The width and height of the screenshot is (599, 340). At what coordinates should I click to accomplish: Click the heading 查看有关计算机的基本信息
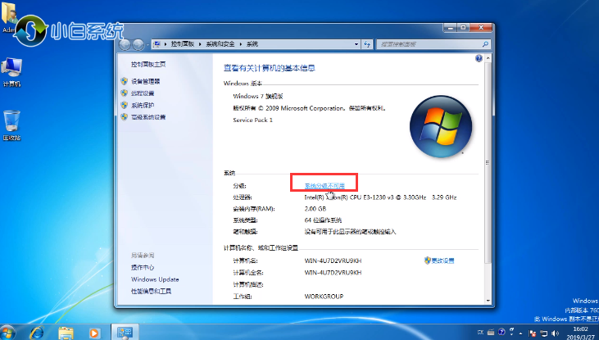pos(269,68)
